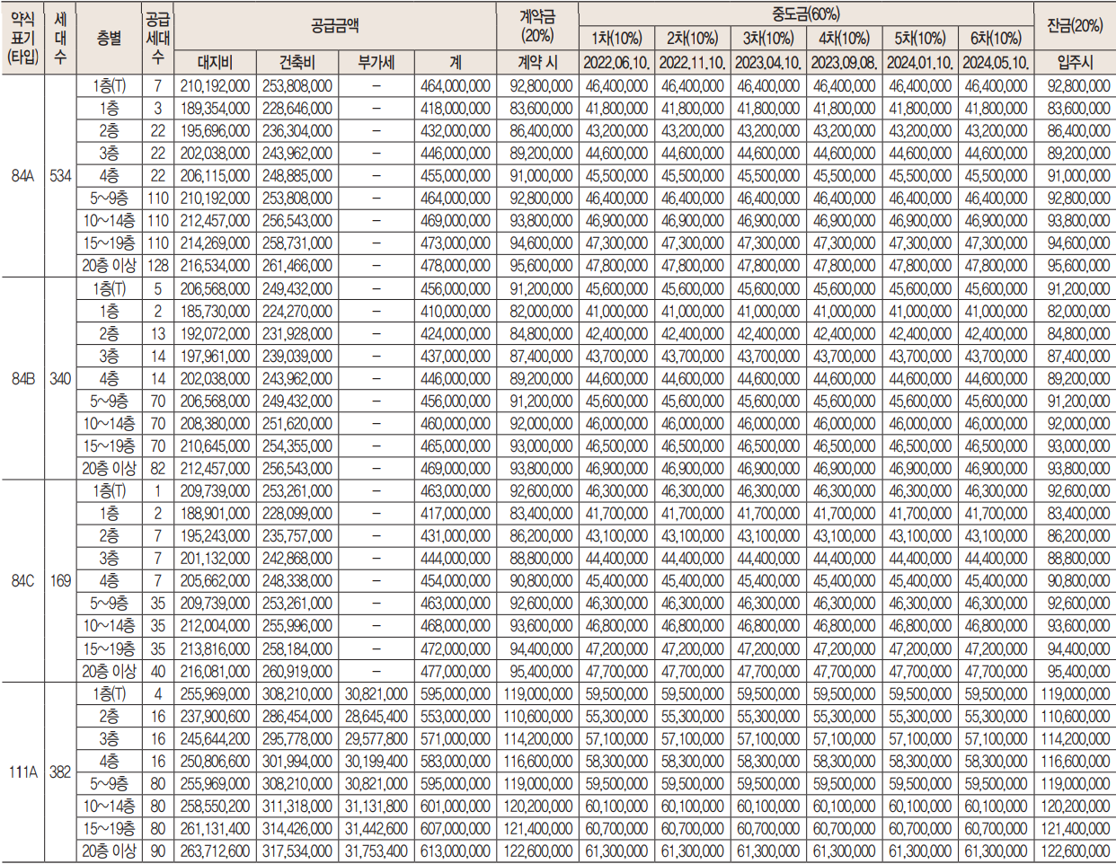Click total price 477,000,000
1116x864 pixels.
pyautogui.click(x=456, y=671)
